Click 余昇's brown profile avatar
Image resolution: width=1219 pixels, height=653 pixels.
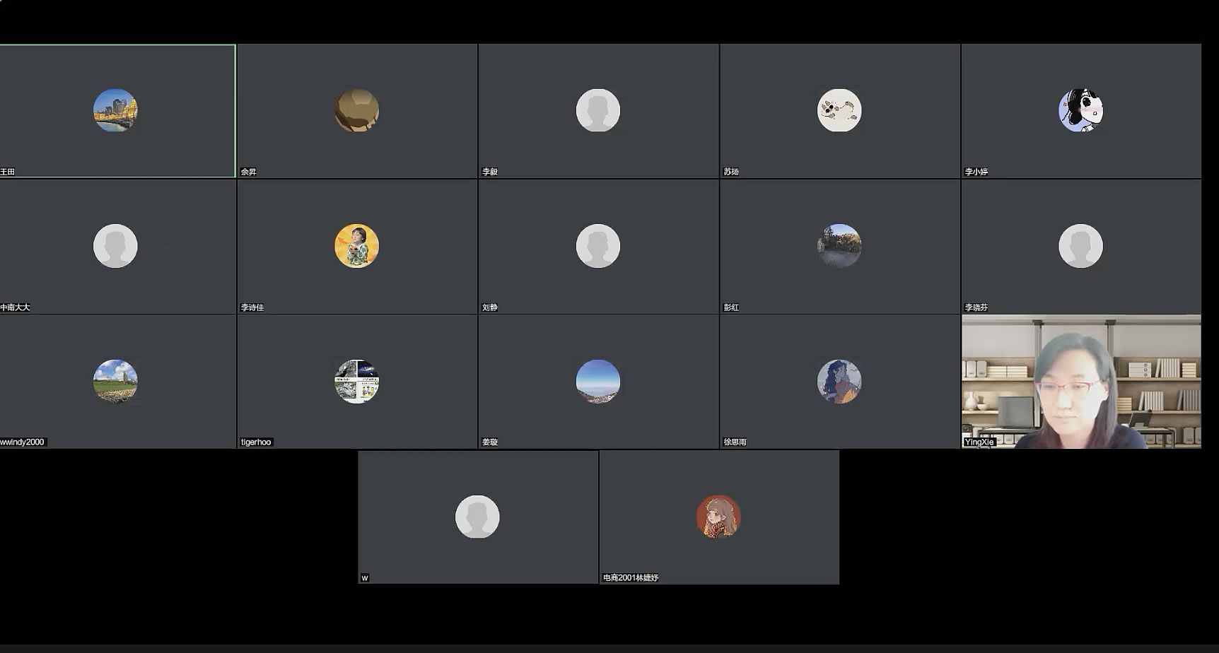[x=356, y=110]
